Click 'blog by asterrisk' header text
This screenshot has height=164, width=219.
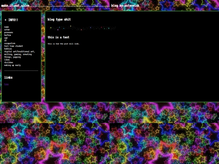[x=125, y=6]
